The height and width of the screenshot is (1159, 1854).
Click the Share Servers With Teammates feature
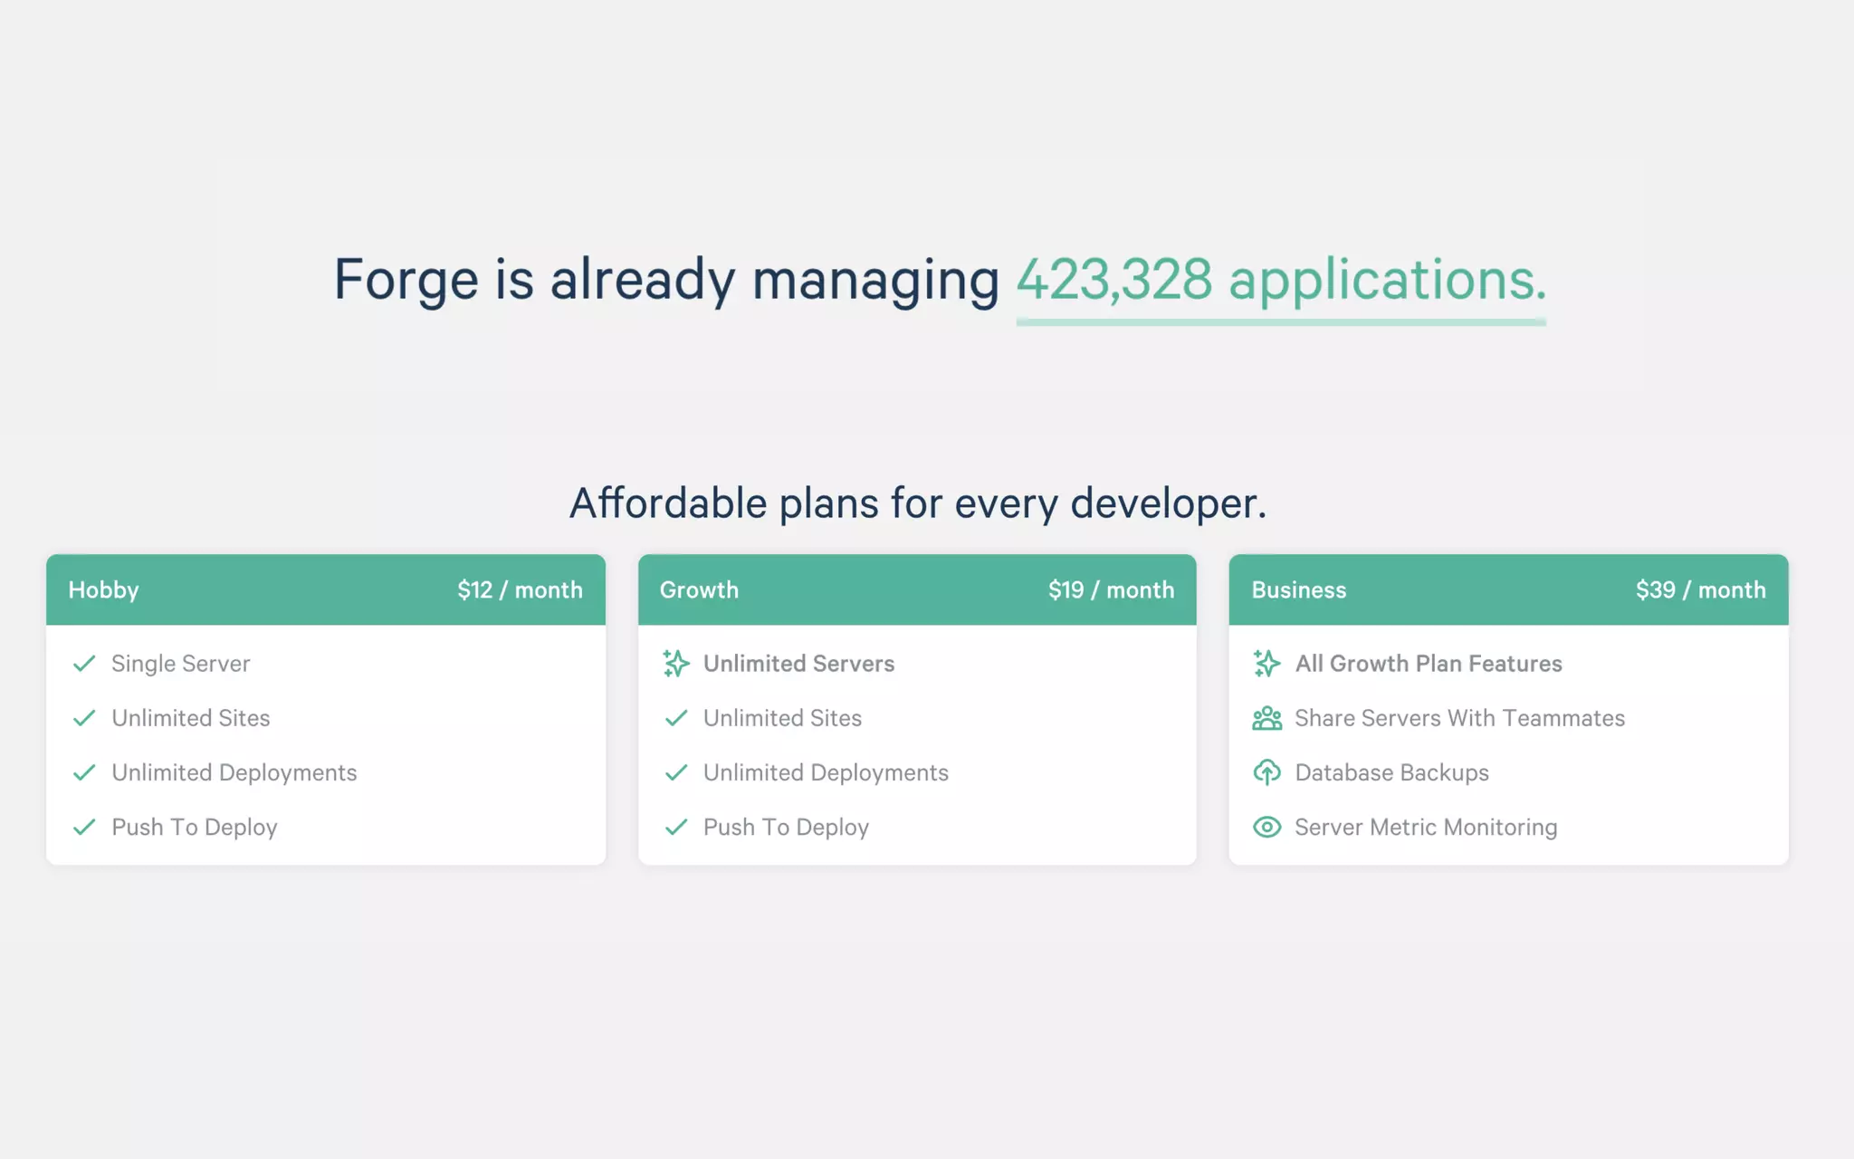[1459, 718]
